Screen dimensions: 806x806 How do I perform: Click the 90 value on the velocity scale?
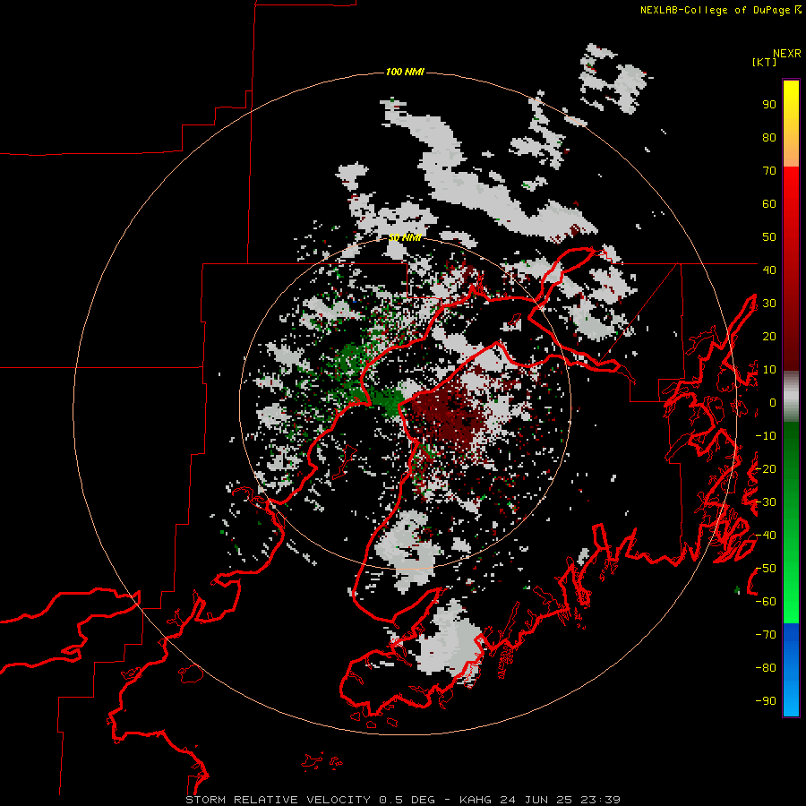[x=769, y=105]
